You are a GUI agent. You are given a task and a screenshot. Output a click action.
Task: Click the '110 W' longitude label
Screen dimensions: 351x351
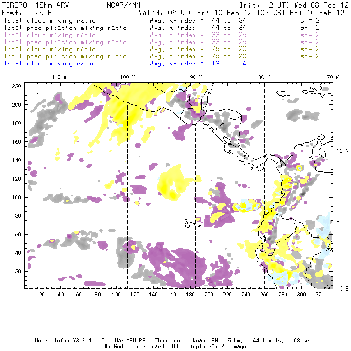[x=59, y=77]
